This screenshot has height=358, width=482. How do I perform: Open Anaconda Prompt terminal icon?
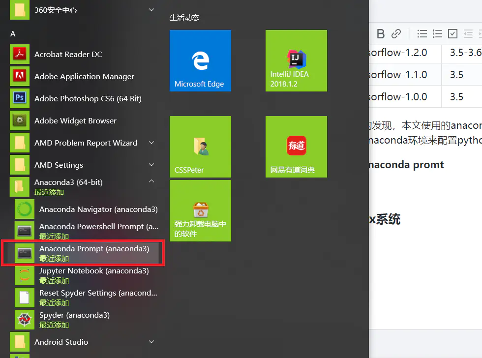pyautogui.click(x=25, y=253)
